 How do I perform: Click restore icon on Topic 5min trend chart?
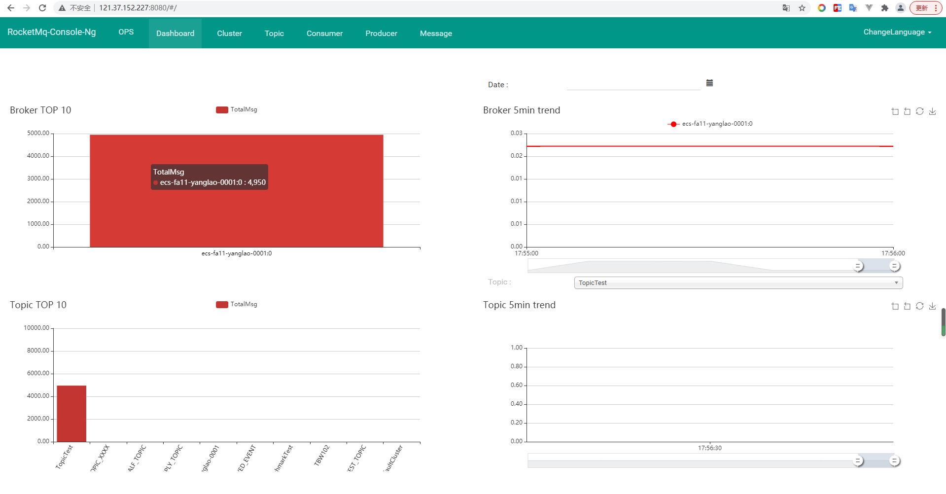920,306
